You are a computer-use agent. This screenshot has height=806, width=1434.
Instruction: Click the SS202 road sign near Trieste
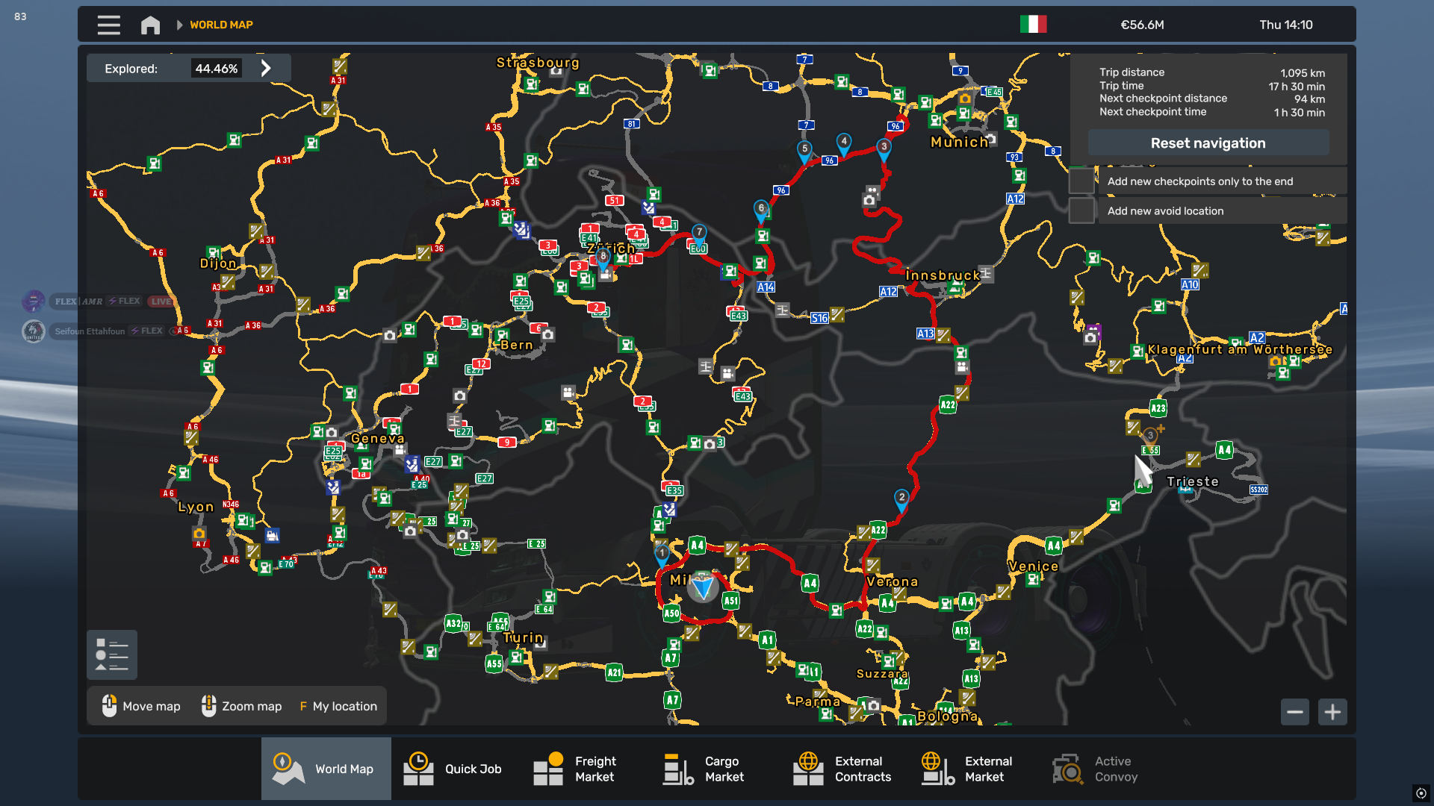tap(1258, 490)
